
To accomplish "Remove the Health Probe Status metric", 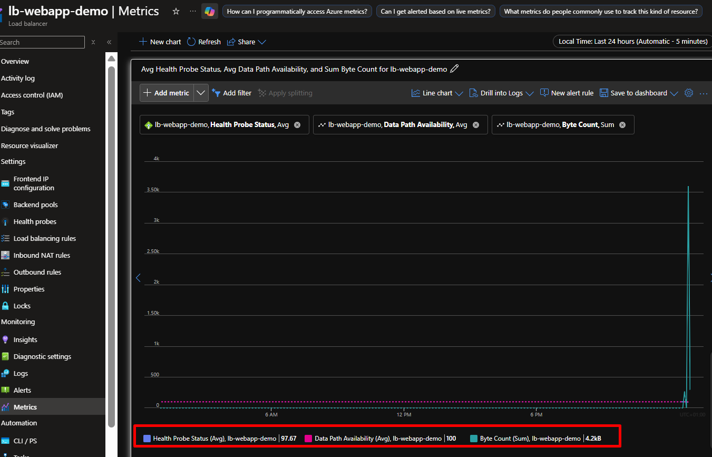I will (x=297, y=125).
